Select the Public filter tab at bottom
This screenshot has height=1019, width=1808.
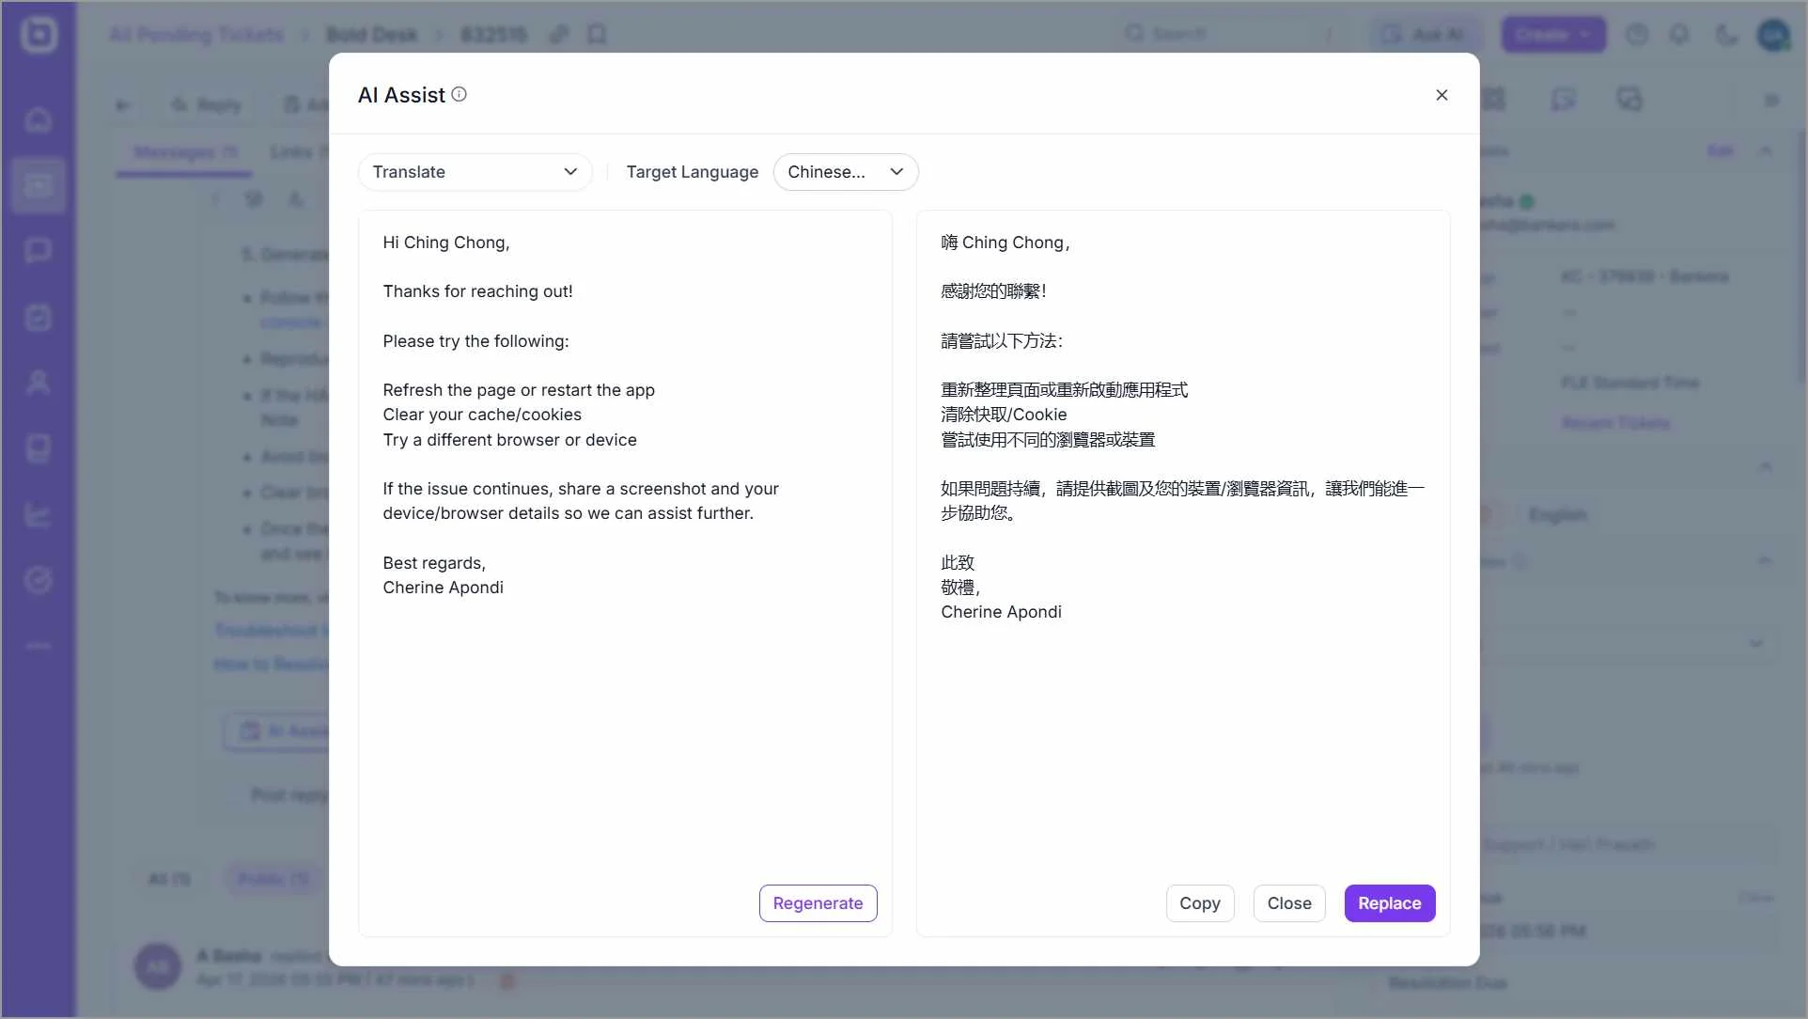click(273, 879)
